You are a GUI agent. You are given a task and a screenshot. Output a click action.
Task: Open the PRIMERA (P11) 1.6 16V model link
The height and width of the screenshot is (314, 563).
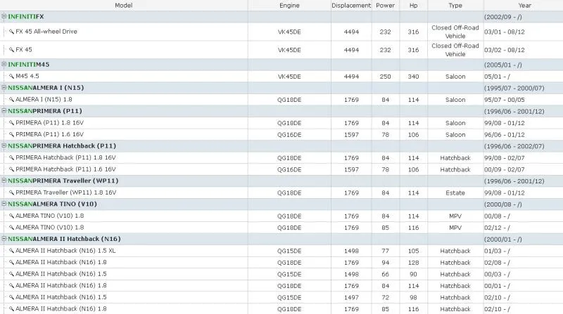coord(49,134)
